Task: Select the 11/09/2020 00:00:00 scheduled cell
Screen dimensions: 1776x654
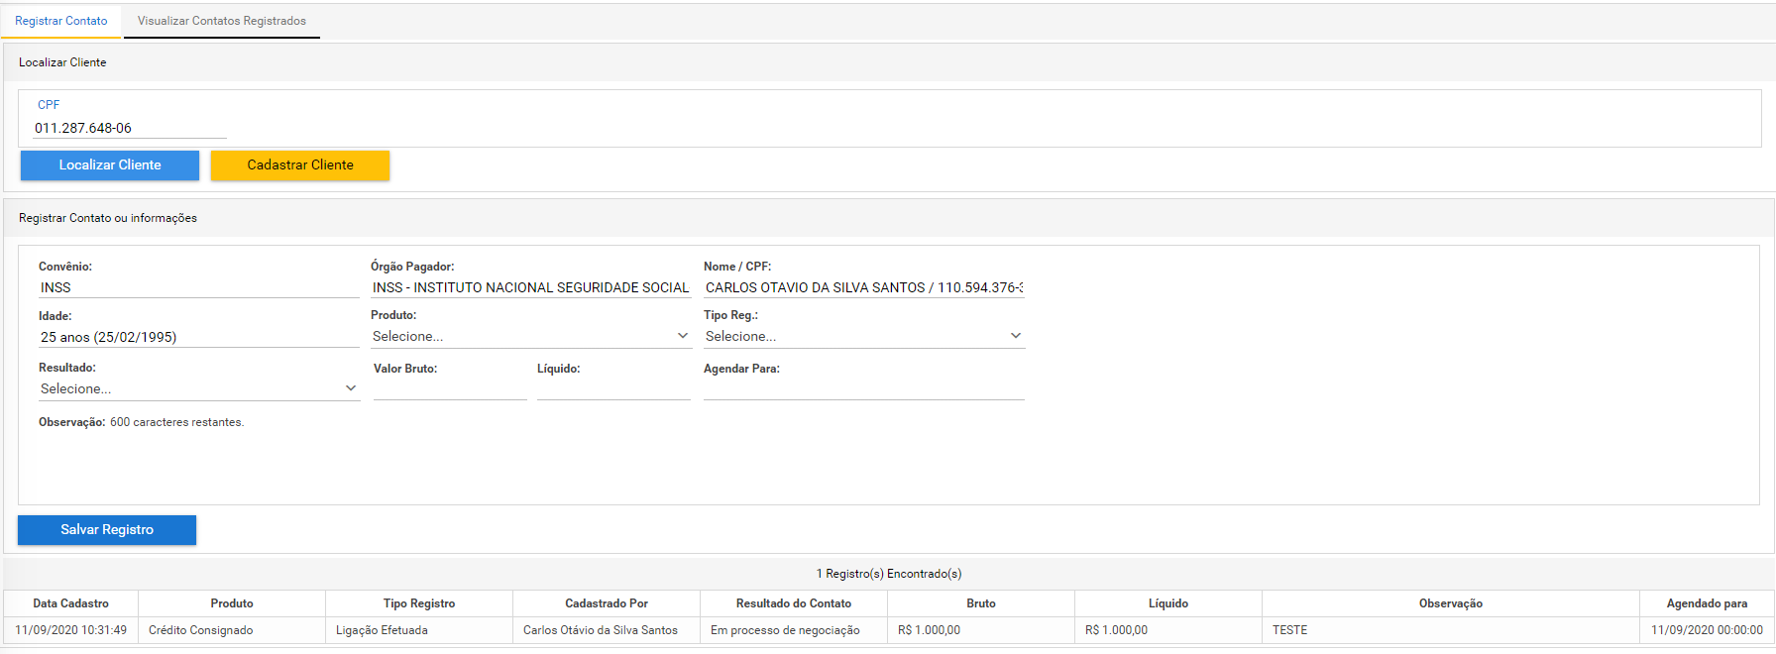Action: (x=1707, y=630)
